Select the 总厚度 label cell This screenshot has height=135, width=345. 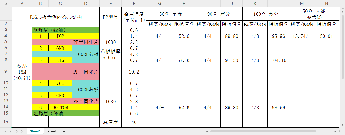point(110,122)
